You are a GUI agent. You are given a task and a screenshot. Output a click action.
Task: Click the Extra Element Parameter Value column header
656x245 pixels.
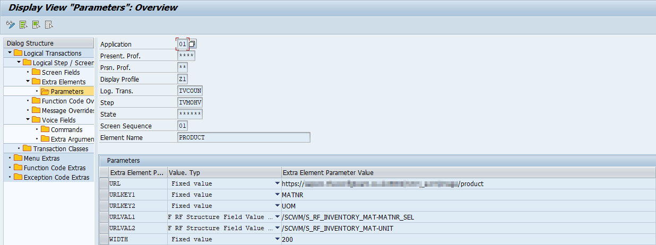click(328, 172)
